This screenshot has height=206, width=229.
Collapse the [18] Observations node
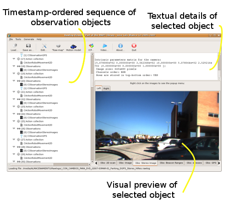point(14,66)
